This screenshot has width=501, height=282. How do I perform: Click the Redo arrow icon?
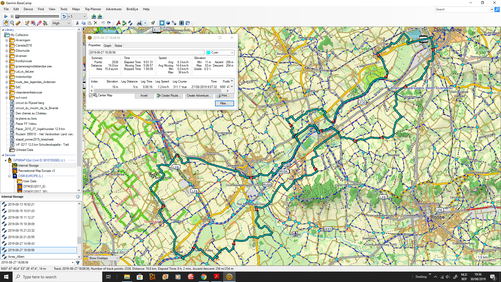109,23
